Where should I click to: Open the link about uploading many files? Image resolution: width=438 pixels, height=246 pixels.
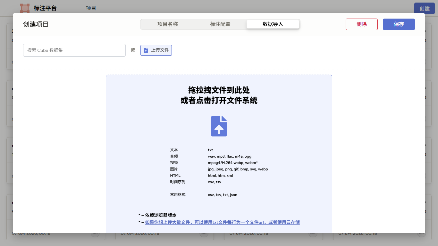point(222,222)
